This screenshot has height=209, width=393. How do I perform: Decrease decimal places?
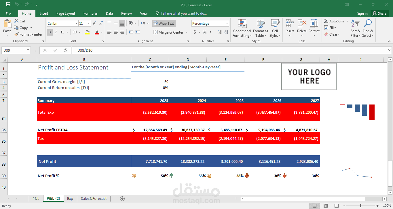[226, 32]
